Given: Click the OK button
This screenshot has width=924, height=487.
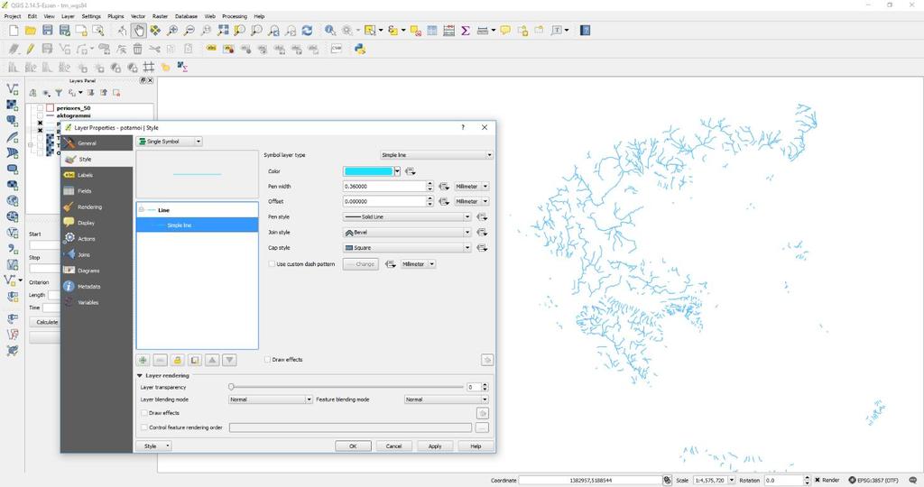Looking at the screenshot, I should pyautogui.click(x=353, y=446).
